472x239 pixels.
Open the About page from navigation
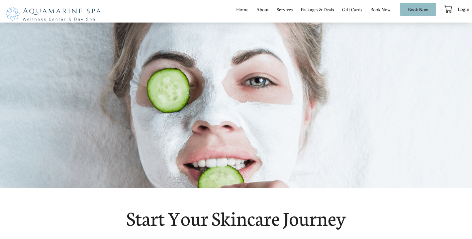tap(262, 10)
